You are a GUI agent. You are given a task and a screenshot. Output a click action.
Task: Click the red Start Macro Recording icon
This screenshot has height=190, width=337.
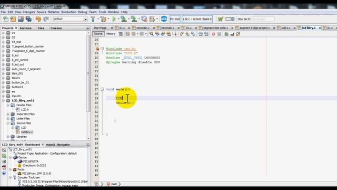(213, 34)
